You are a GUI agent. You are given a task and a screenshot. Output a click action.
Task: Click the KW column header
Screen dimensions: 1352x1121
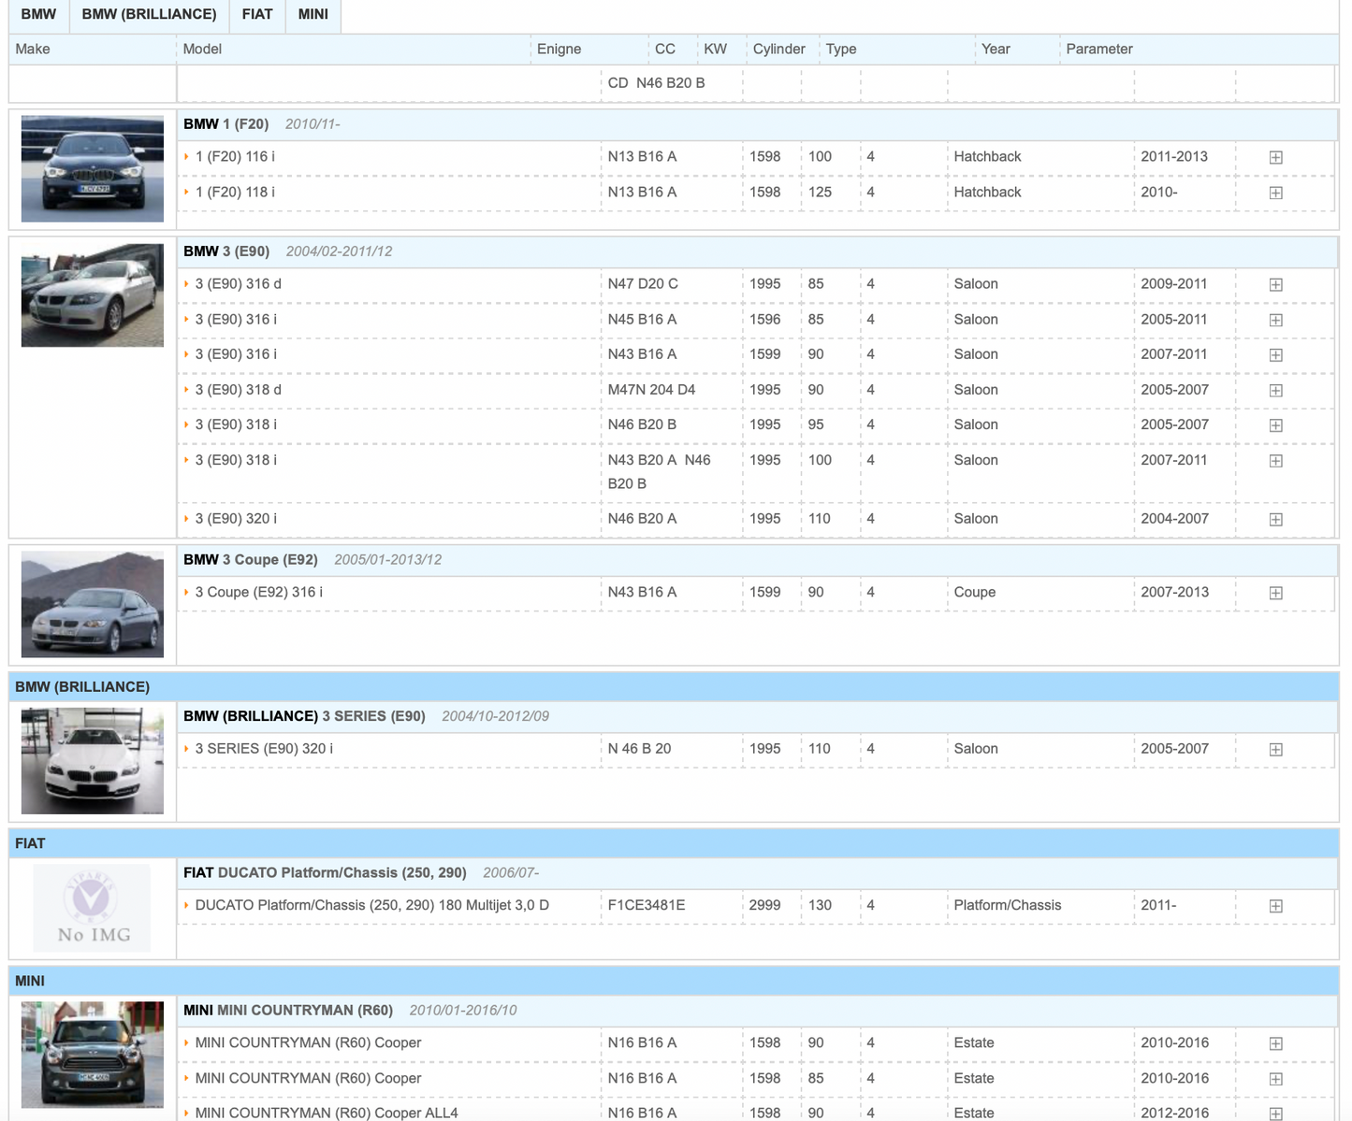point(715,49)
